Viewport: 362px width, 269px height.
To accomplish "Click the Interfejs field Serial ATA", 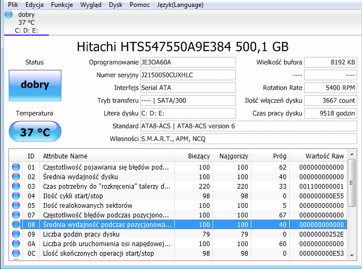I will point(188,88).
